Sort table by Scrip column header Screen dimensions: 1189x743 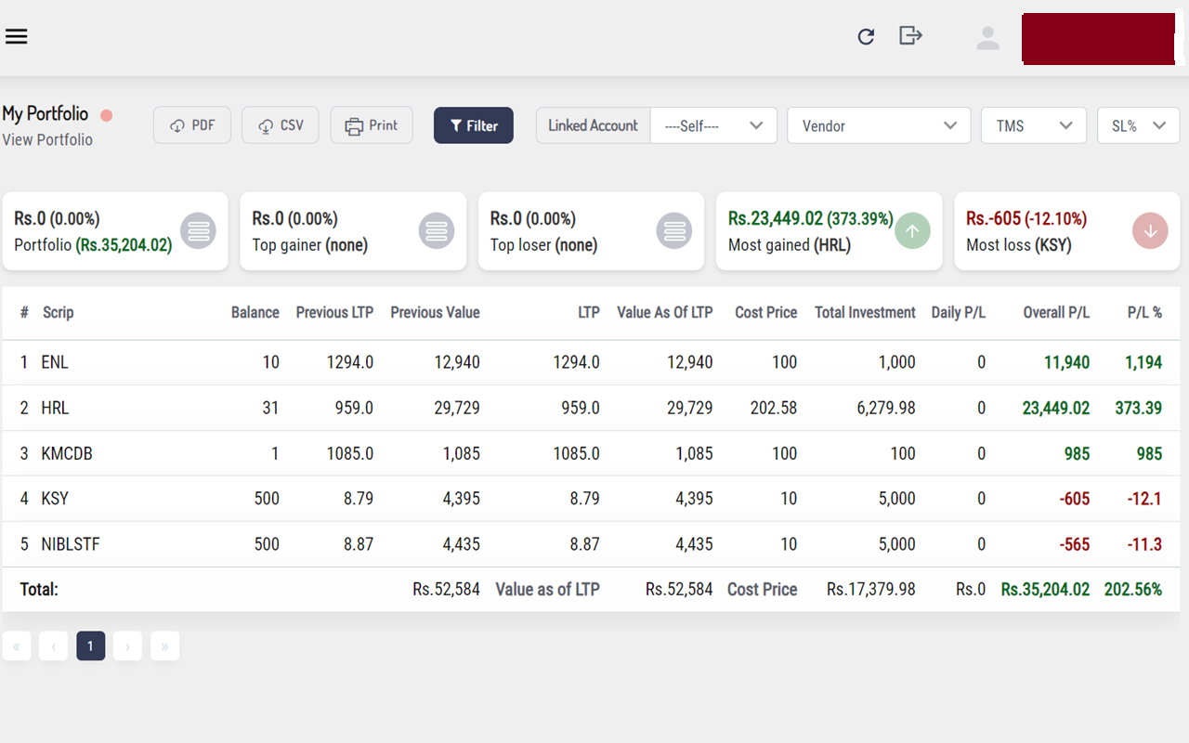coord(58,313)
